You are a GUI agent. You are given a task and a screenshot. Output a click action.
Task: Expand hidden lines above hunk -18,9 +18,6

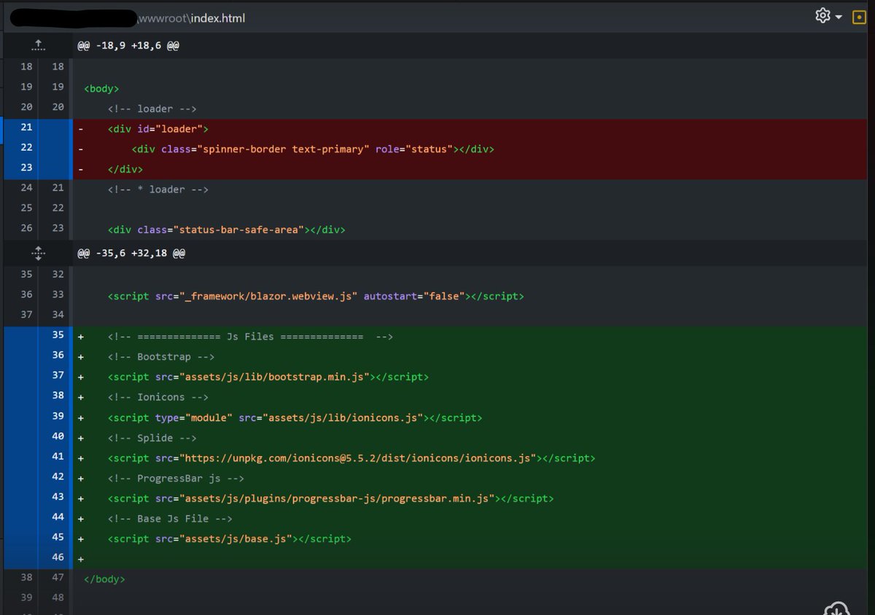pos(39,46)
